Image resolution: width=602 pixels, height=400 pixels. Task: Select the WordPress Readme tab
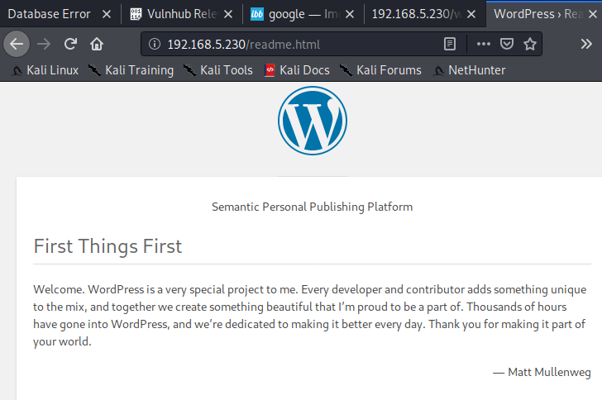tap(543, 14)
